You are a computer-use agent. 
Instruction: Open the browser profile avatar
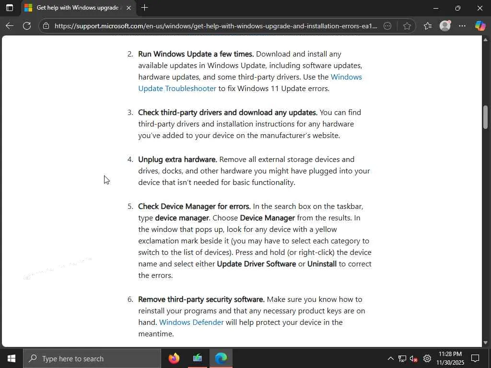pos(445,26)
